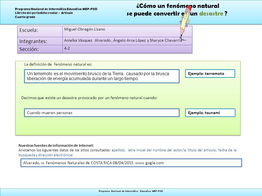Click the 'Cuando mueren personas' text box
The image size is (262, 196).
(102, 113)
